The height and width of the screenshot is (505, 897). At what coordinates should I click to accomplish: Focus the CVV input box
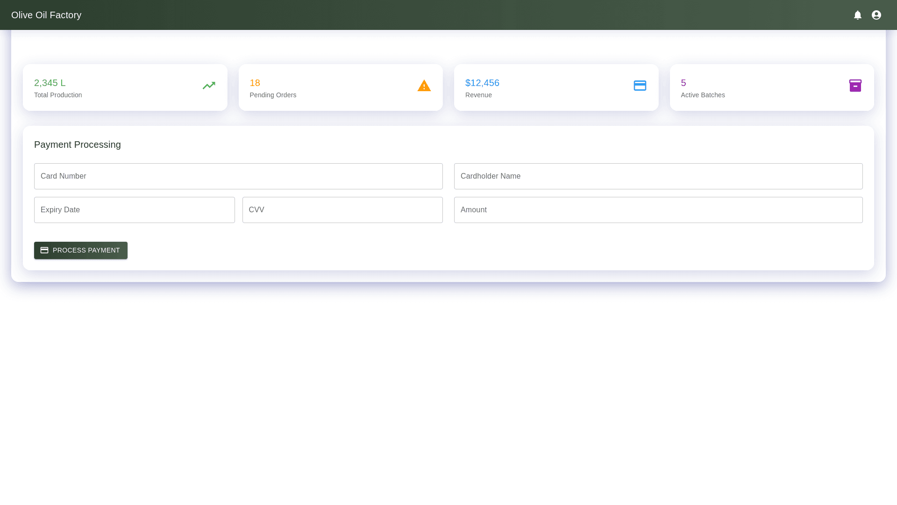(x=342, y=210)
